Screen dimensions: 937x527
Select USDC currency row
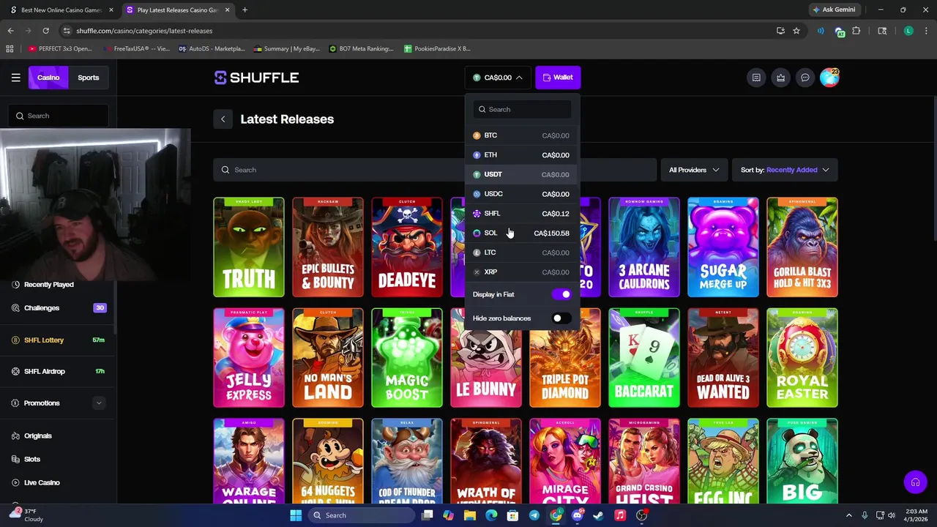(521, 194)
